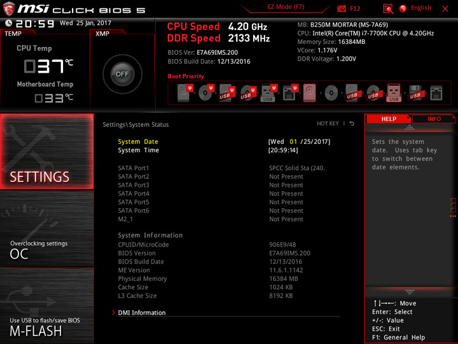This screenshot has height=344, width=458.
Task: Switch to the HELP tab
Action: pyautogui.click(x=389, y=119)
